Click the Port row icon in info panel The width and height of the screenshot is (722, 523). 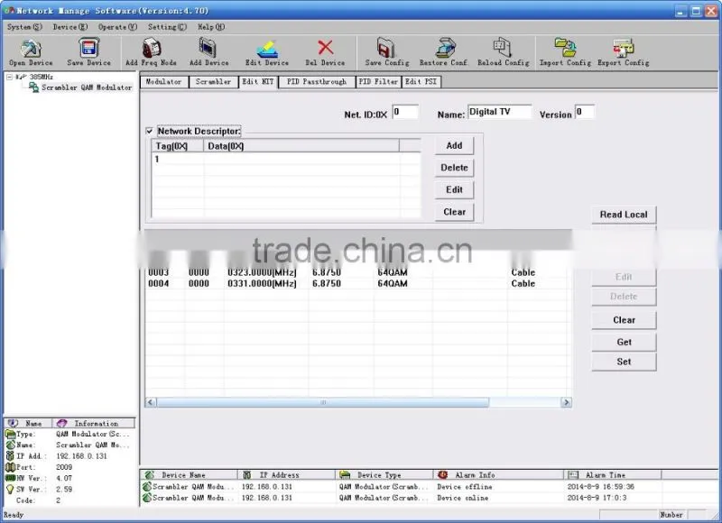[x=10, y=467]
